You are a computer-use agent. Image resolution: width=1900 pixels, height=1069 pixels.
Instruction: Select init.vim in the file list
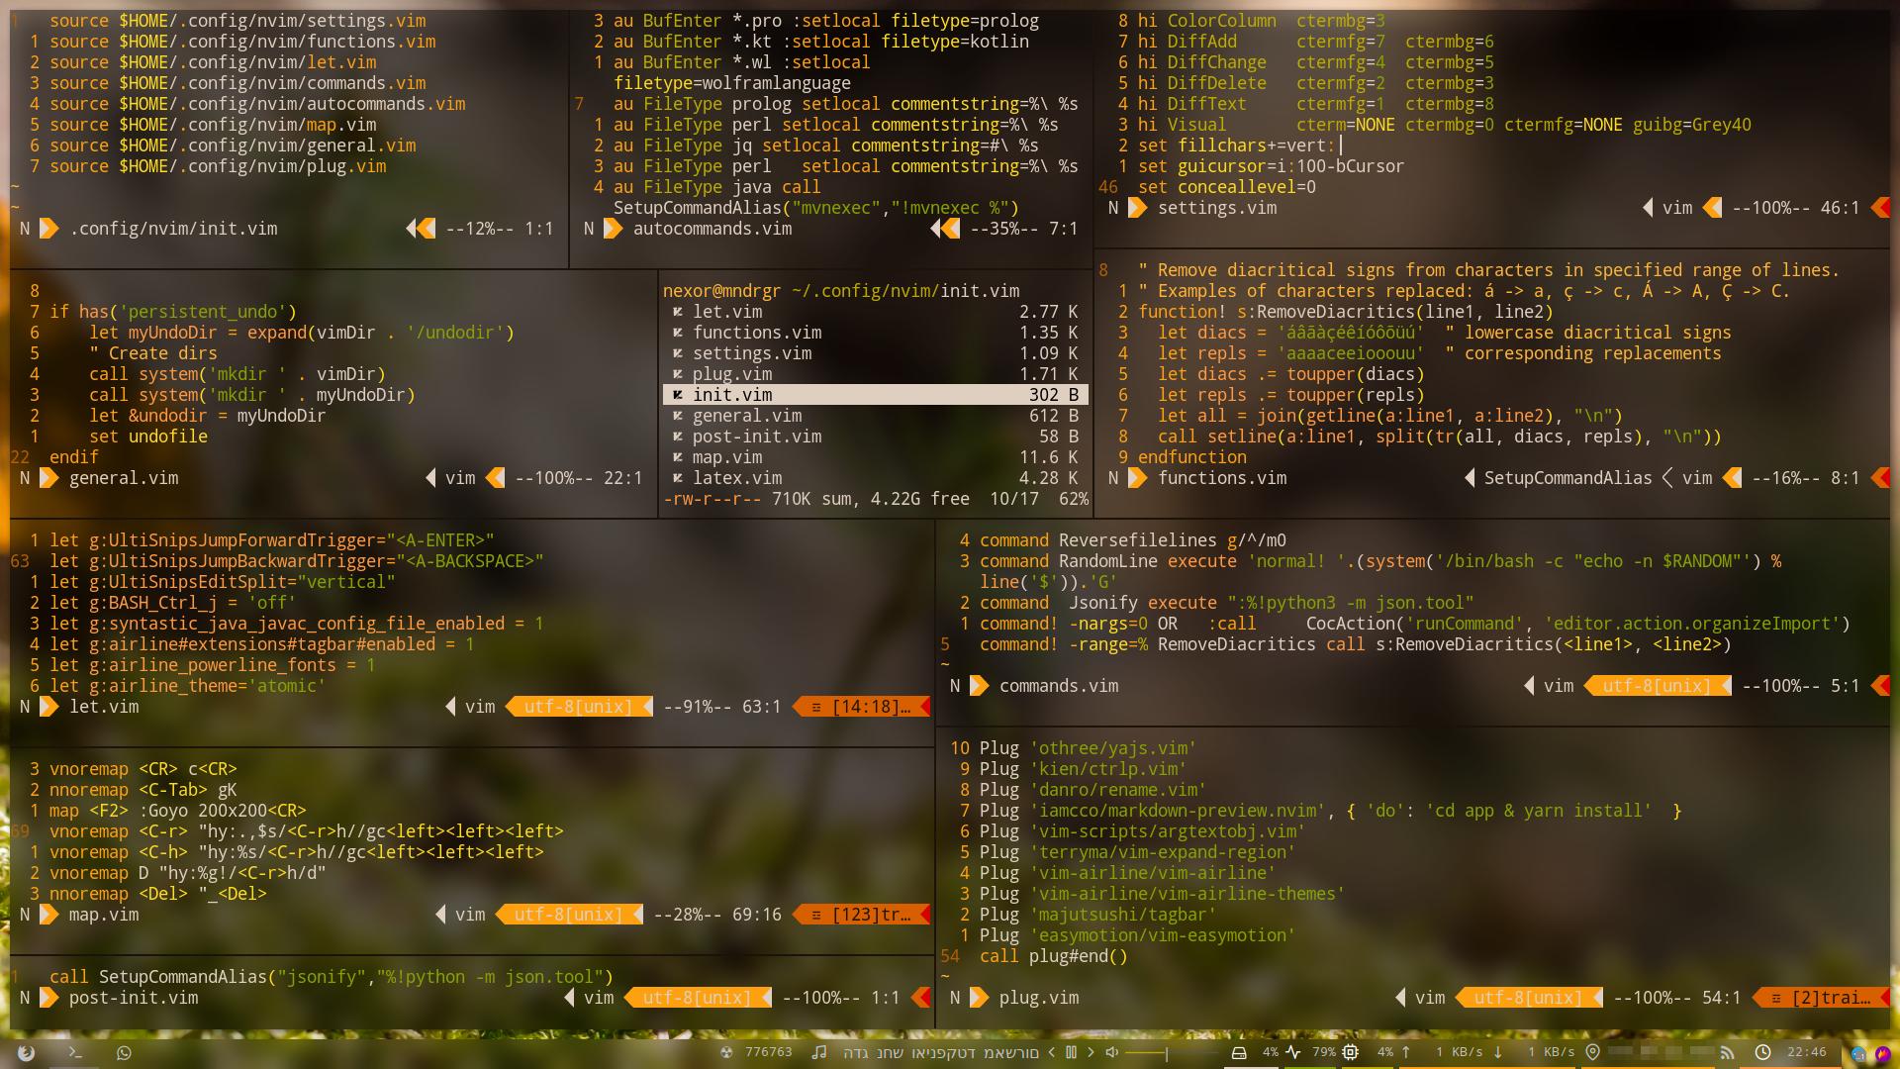(732, 395)
